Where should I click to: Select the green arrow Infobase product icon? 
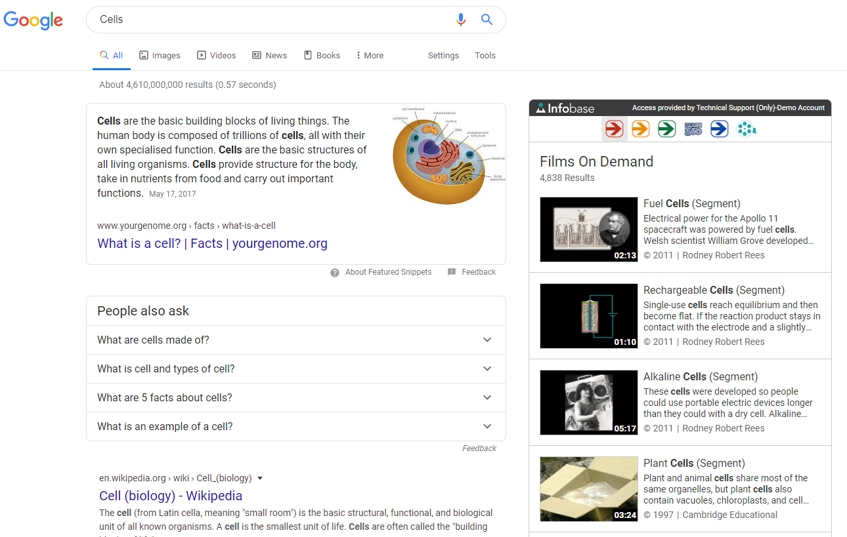666,129
